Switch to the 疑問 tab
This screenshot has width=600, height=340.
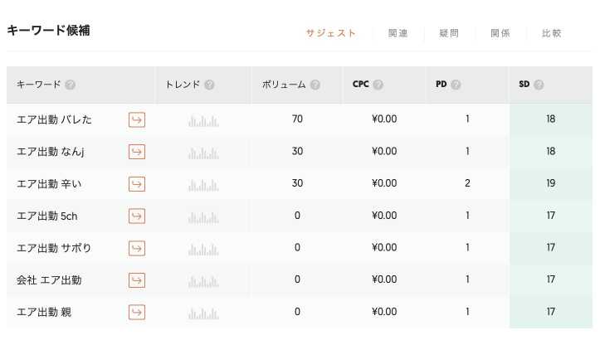(x=449, y=33)
